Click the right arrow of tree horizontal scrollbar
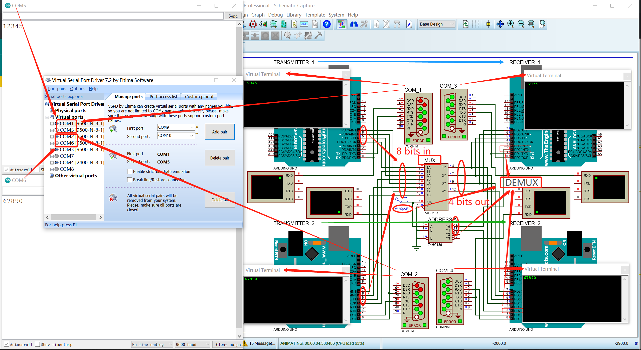641x350 pixels. [100, 217]
